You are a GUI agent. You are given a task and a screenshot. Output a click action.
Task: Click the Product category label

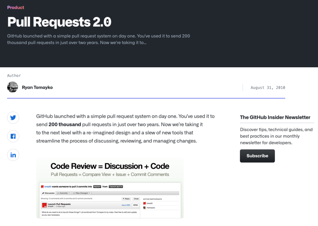point(16,7)
